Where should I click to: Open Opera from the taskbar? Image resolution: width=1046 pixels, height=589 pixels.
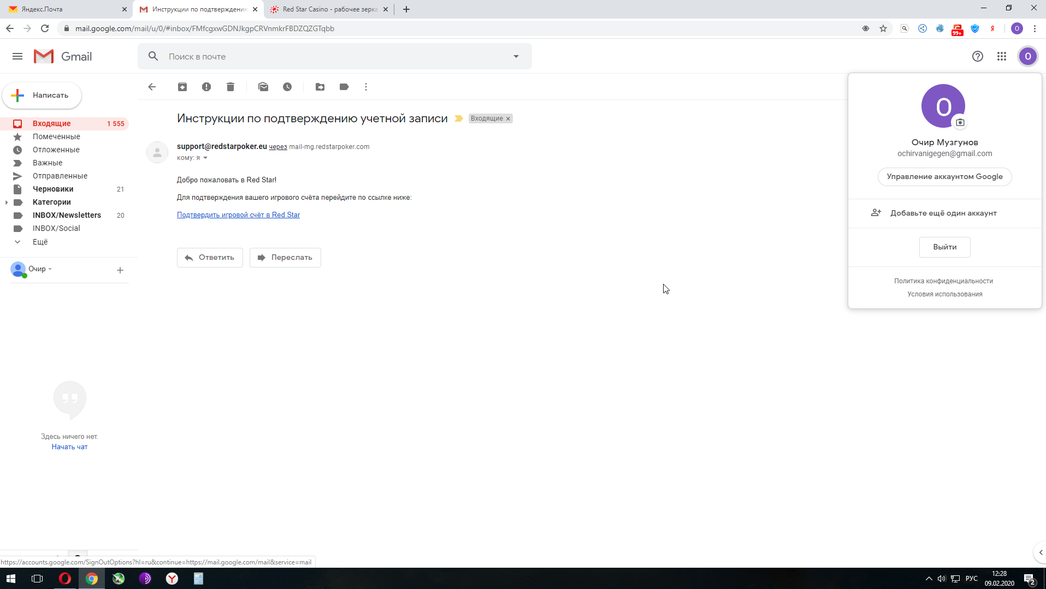click(64, 579)
